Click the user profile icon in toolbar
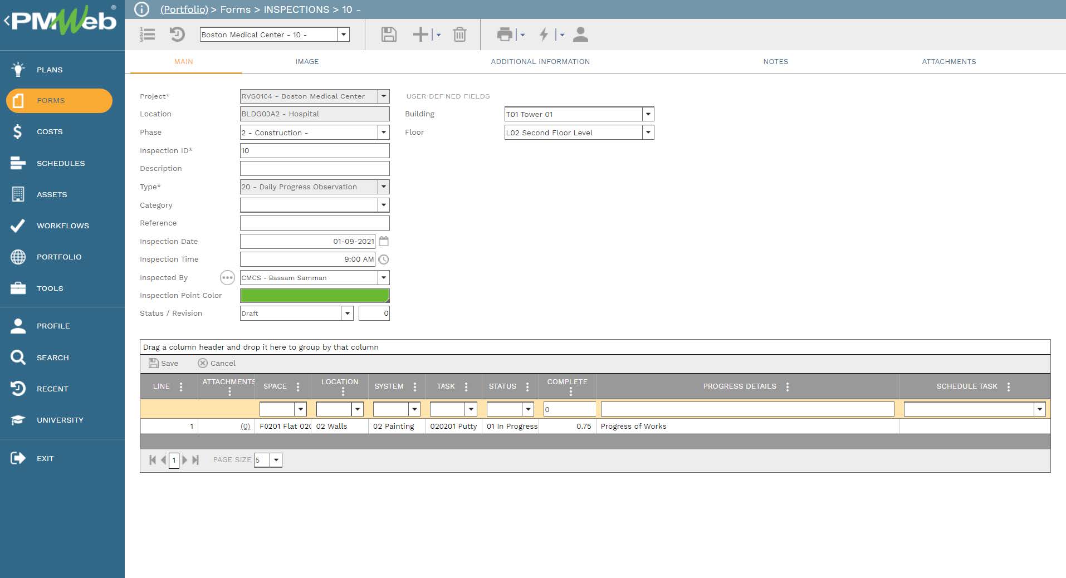This screenshot has height=578, width=1066. (x=580, y=35)
